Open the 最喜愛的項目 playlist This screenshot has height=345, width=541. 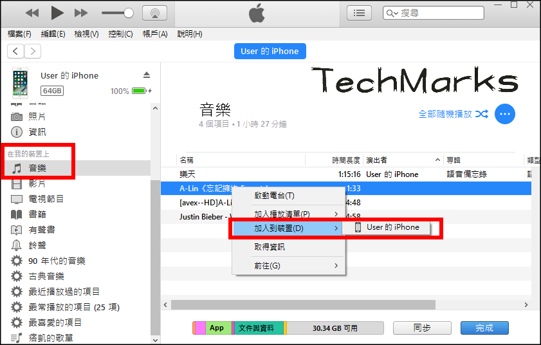point(55,322)
